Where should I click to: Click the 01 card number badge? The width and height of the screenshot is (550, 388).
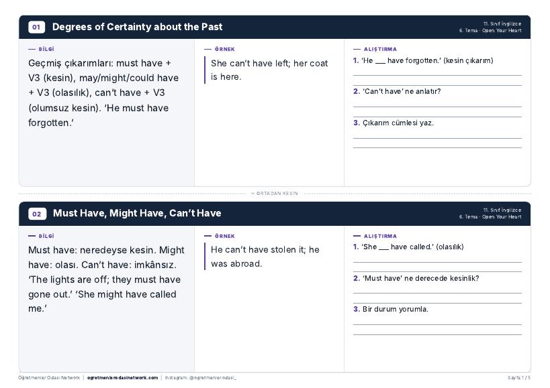[x=36, y=27]
